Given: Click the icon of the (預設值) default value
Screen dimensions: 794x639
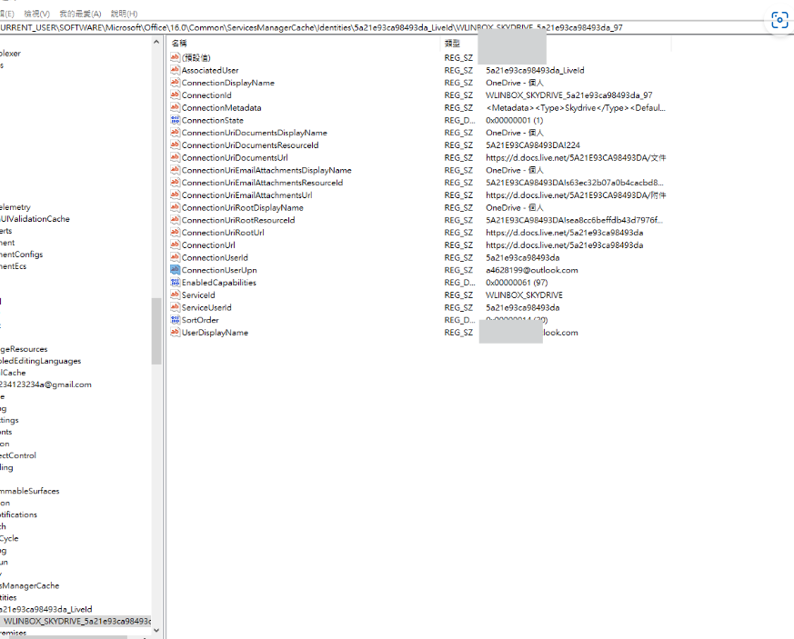Looking at the screenshot, I should click(176, 57).
